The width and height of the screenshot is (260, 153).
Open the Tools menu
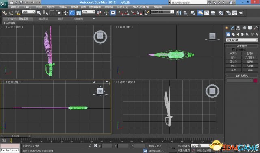27,7
